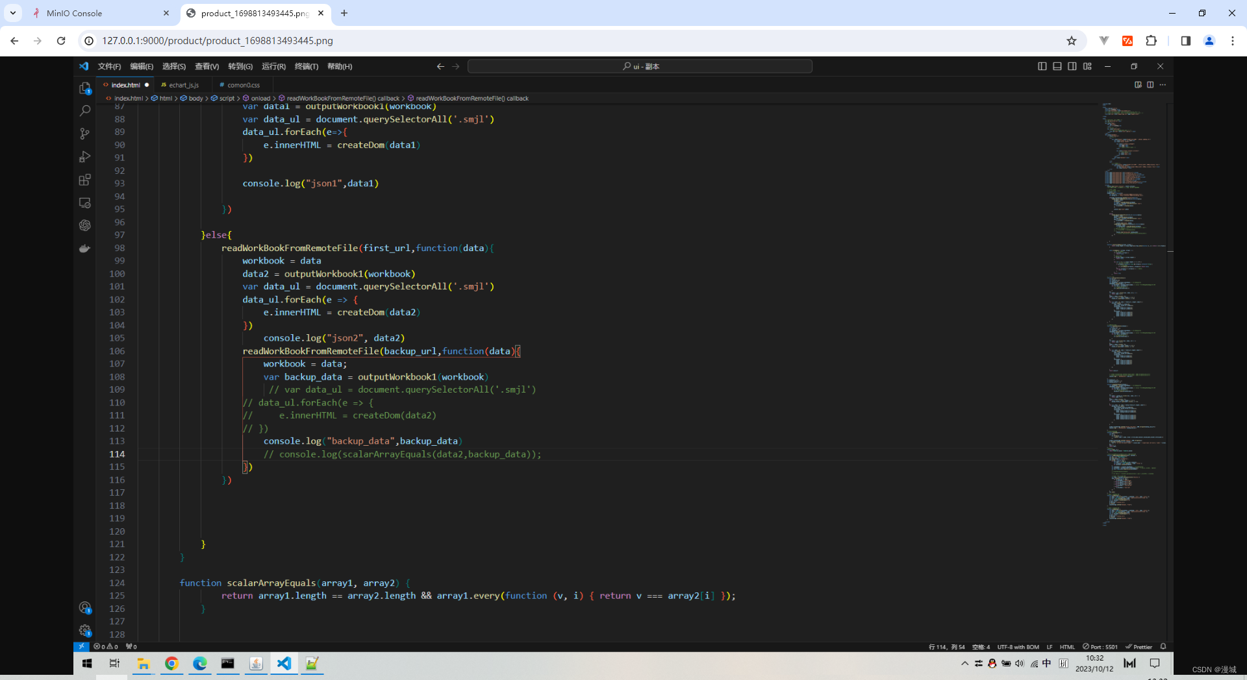This screenshot has width=1247, height=680.
Task: Open Remote Explorer icon in activity bar
Action: [x=84, y=202]
